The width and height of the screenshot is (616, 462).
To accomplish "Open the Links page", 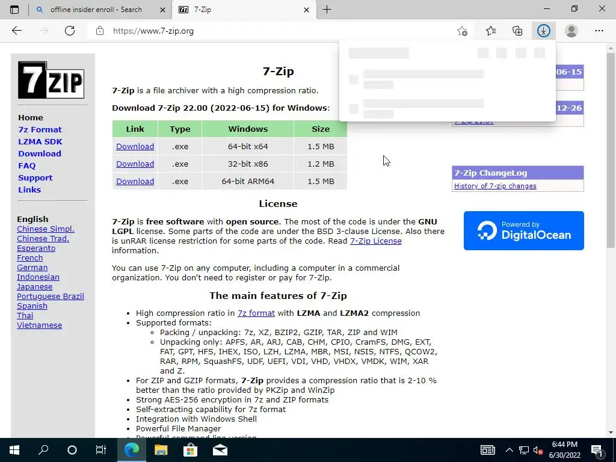I will [x=29, y=189].
